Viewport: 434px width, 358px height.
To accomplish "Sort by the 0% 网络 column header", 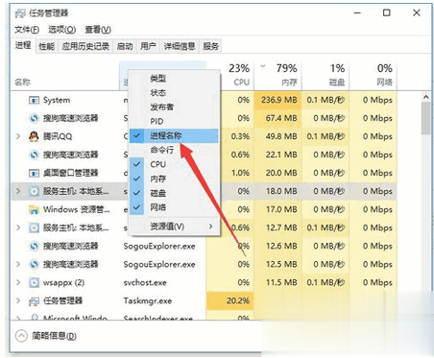I will (x=373, y=76).
